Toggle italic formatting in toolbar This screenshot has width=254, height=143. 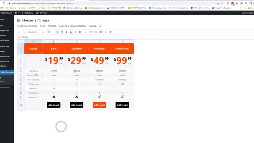[66, 32]
